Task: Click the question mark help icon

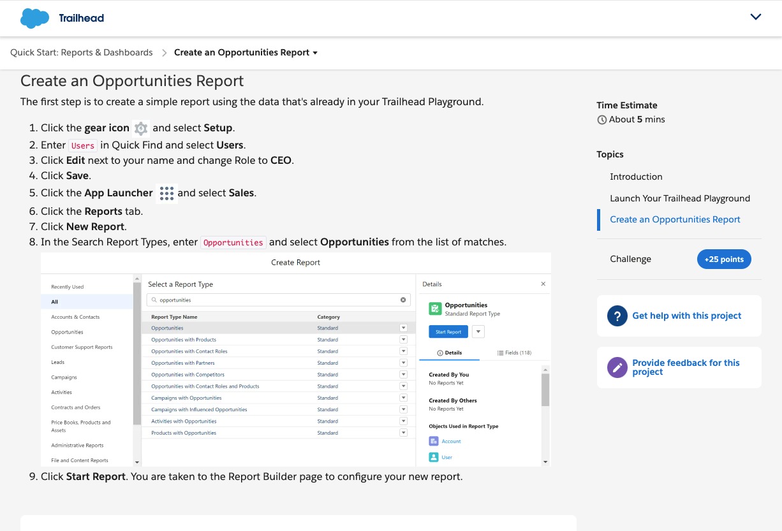Action: click(617, 316)
